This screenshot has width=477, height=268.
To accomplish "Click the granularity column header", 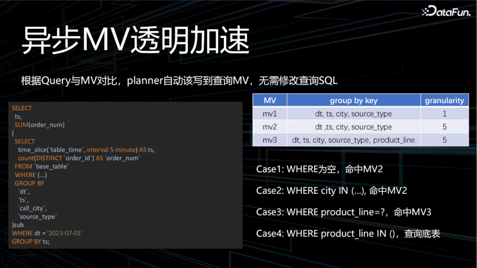I will point(444,100).
